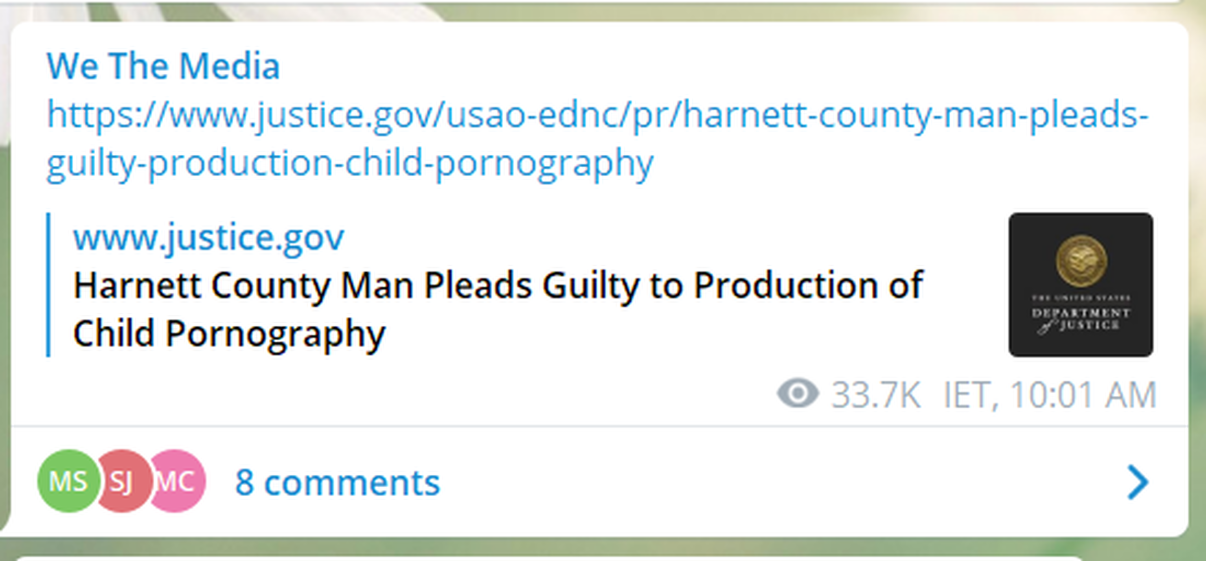
Task: Click the gold DOJ seal emblem
Action: click(x=1081, y=261)
